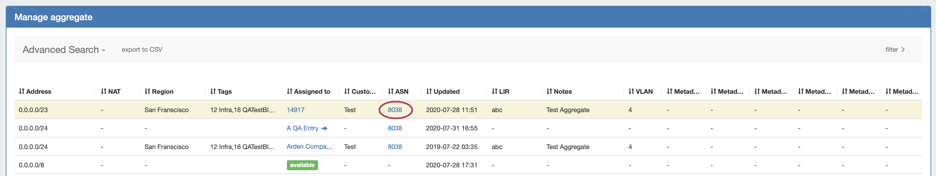Select the 0.0.0.0/8 address row
936x176 pixels.
tap(31, 165)
